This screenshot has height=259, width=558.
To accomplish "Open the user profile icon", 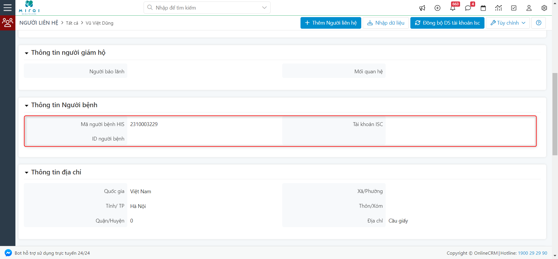I will [529, 8].
